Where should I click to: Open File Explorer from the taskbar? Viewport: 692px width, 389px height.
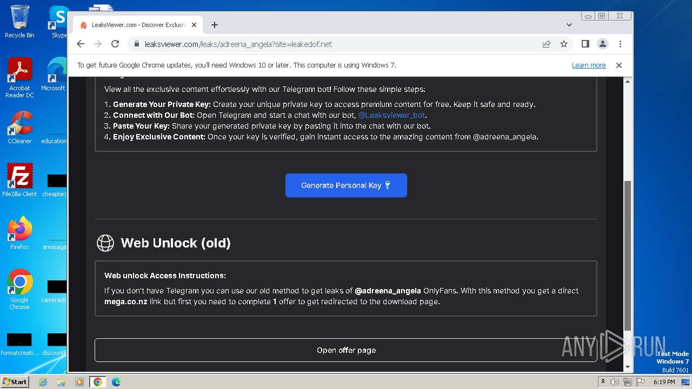click(61, 382)
